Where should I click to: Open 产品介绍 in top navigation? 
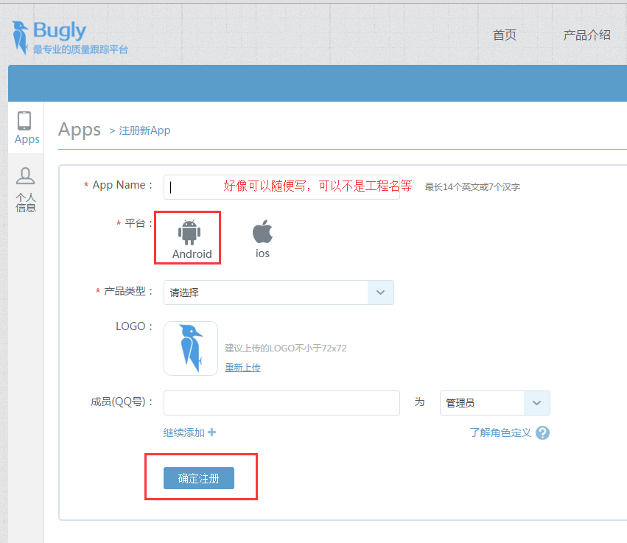(x=586, y=35)
